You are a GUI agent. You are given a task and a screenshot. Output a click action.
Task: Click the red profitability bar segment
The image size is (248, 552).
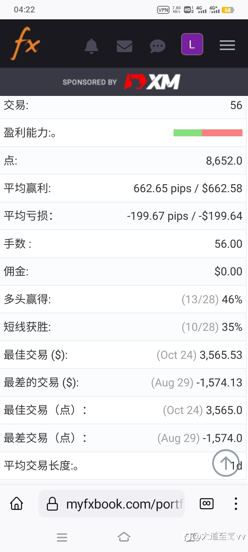coord(222,133)
